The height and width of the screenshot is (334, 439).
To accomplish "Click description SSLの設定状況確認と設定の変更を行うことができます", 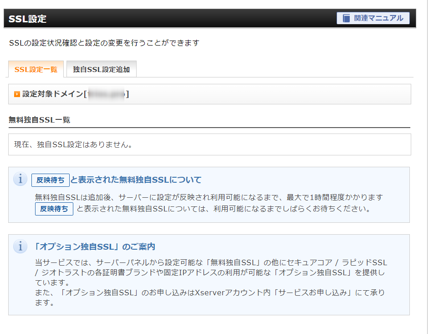I will [104, 43].
